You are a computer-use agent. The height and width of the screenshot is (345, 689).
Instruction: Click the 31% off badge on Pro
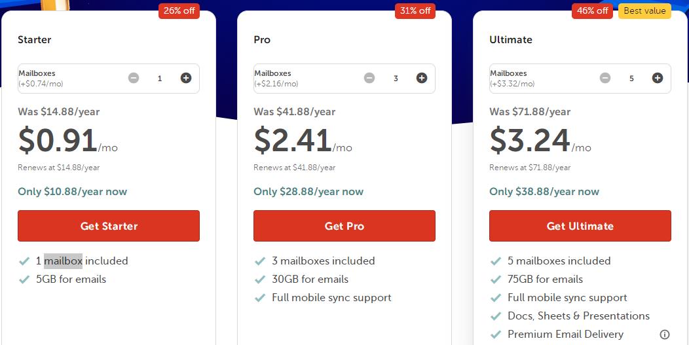point(415,11)
